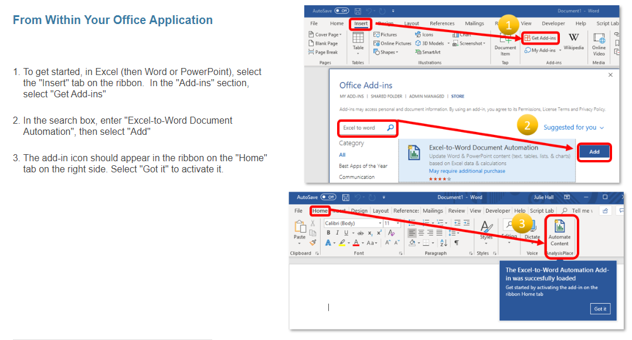This screenshot has width=632, height=340.
Task: Click the magnifier icon in the add-ins search box
Action: click(x=390, y=128)
